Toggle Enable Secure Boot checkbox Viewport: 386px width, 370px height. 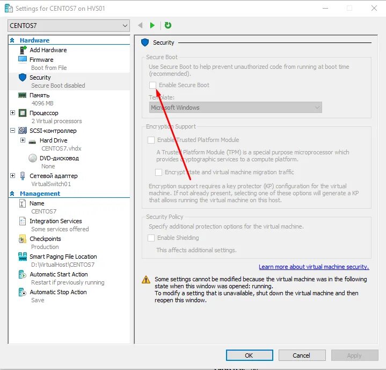pyautogui.click(x=152, y=85)
